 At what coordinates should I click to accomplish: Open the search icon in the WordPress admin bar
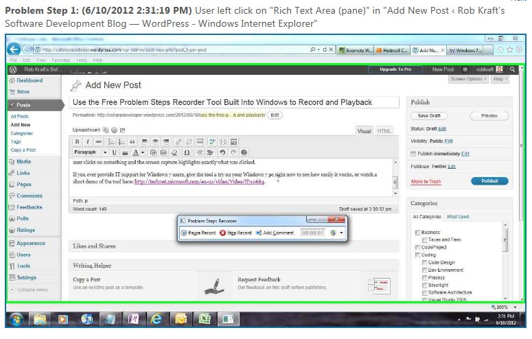[x=512, y=69]
